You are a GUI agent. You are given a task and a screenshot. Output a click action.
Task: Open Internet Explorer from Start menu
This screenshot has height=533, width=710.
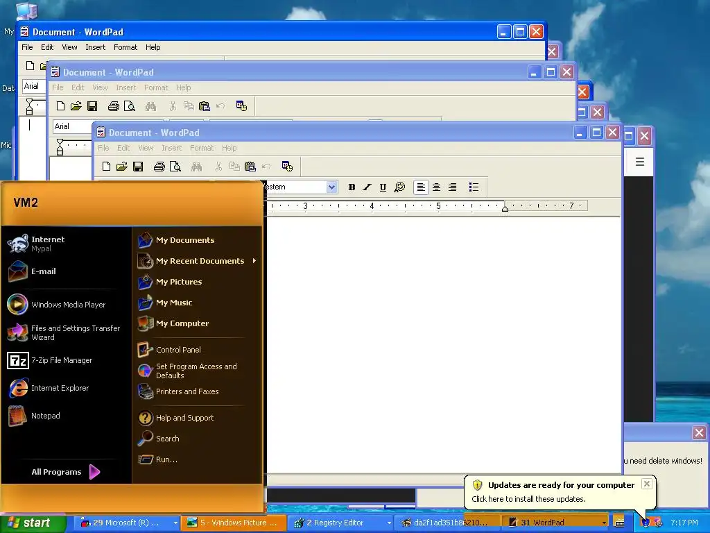[x=67, y=388]
